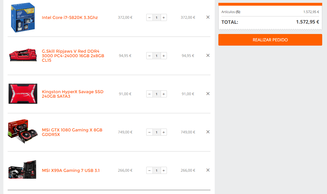The height and width of the screenshot is (194, 327).
Task: Open MSI X99A Gaming 7 USB 3.1 link
Action: (x=71, y=170)
